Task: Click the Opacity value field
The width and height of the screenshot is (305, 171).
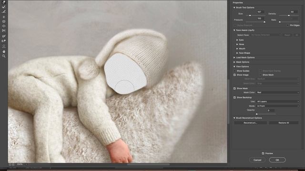Action: [x=271, y=110]
